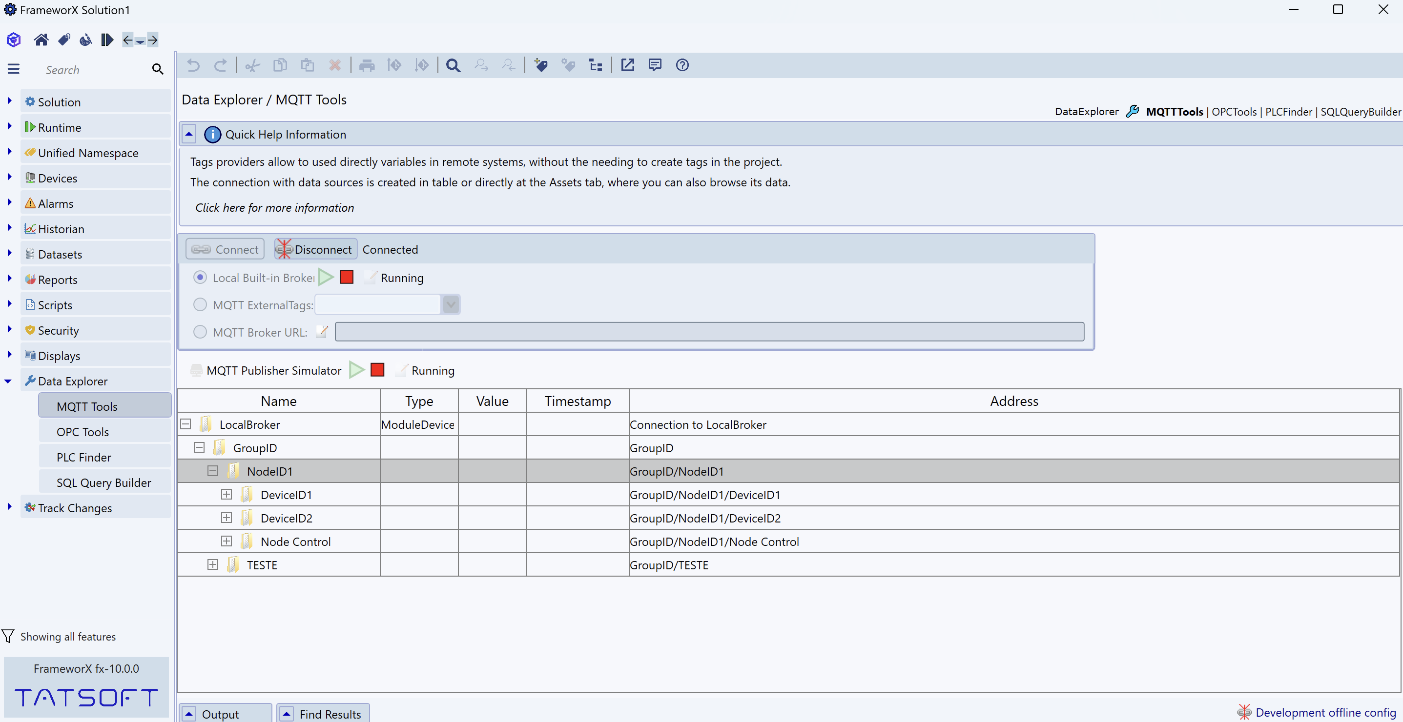This screenshot has width=1403, height=722.
Task: Navigate forward with the right arrow
Action: click(x=152, y=40)
